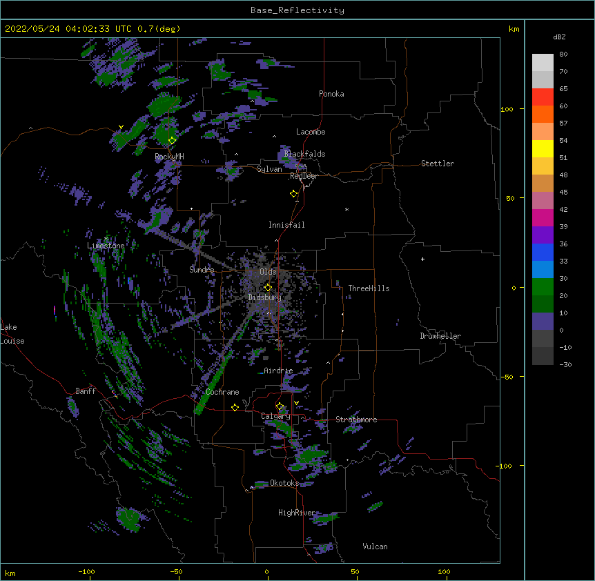The width and height of the screenshot is (595, 581).
Task: Click the RockyMH label
Action: 169,156
